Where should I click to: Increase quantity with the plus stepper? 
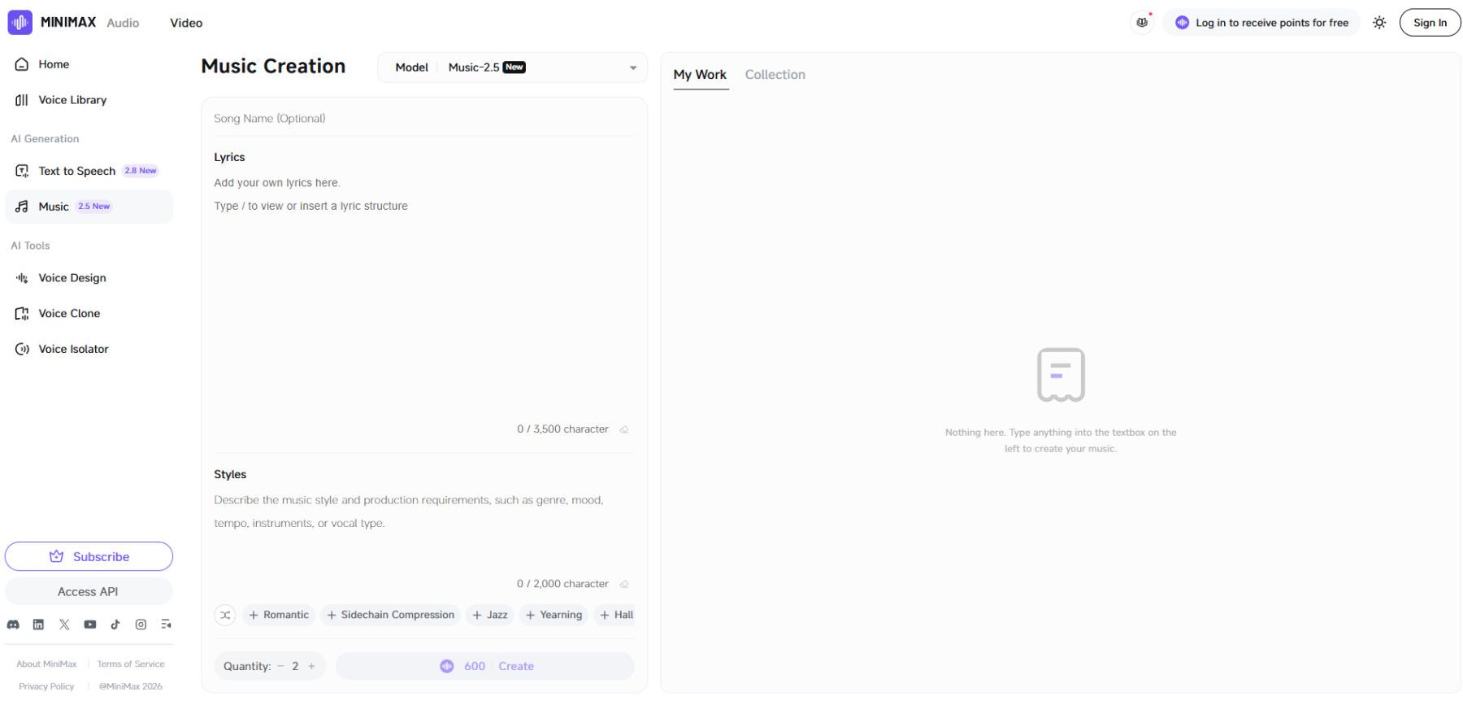point(311,666)
